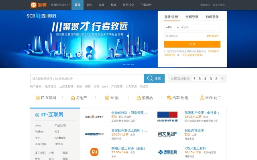Open the 海外 navigation item
This screenshot has width=257, height=160.
click(102, 5)
